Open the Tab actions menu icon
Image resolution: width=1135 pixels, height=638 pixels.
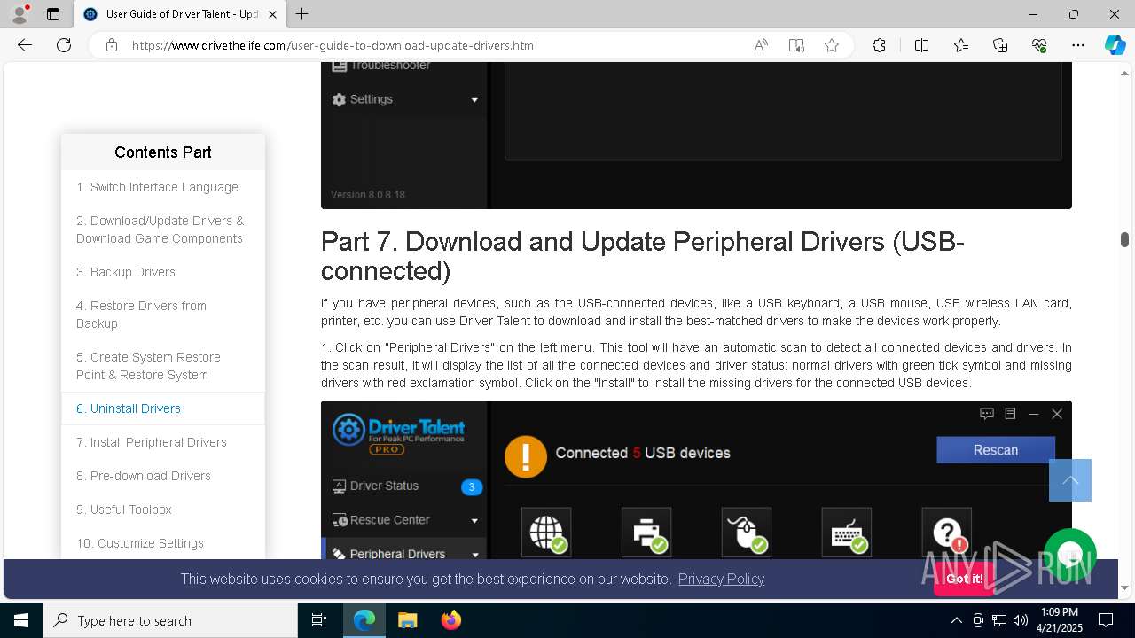[x=53, y=14]
